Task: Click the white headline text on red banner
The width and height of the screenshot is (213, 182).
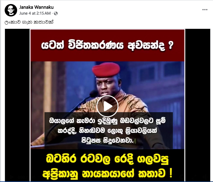Action: click(107, 46)
